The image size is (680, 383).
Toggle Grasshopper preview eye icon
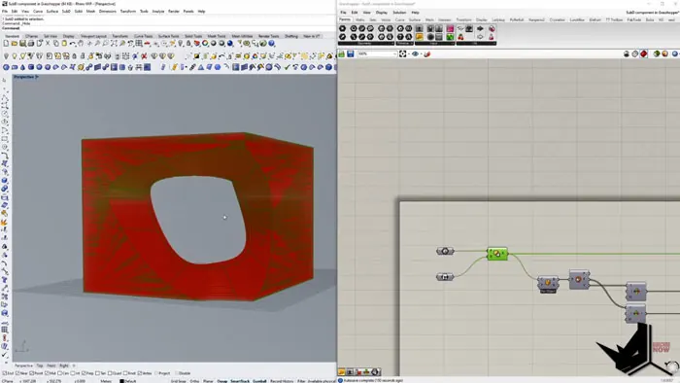(x=415, y=54)
